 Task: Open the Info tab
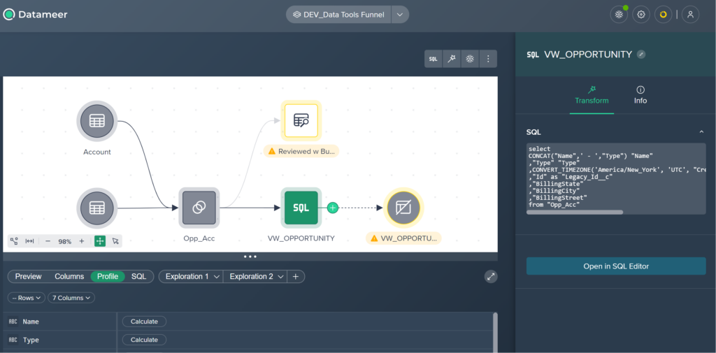pos(640,95)
